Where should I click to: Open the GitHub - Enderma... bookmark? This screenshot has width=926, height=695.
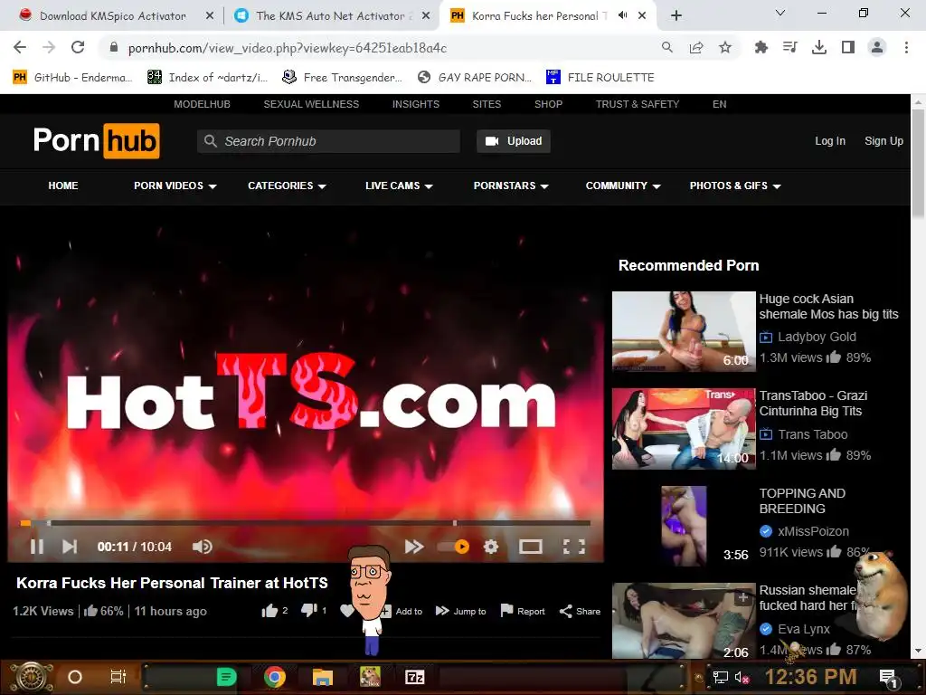[72, 78]
